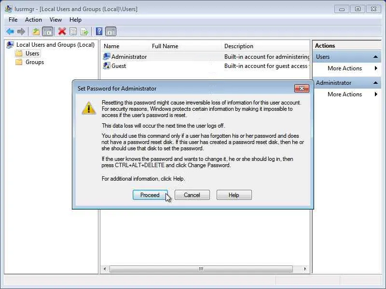Viewport: 386px width, 289px height.
Task: Click Cancel in the Set Password dialog
Action: (x=192, y=195)
